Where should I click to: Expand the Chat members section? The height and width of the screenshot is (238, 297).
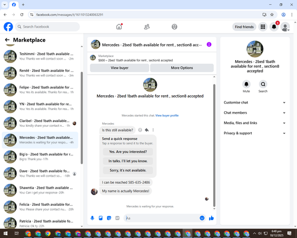(255, 112)
